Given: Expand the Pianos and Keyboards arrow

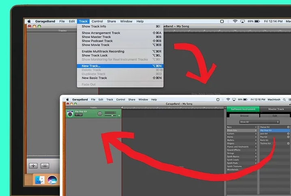Looking at the screenshot, I should (x=256, y=147).
